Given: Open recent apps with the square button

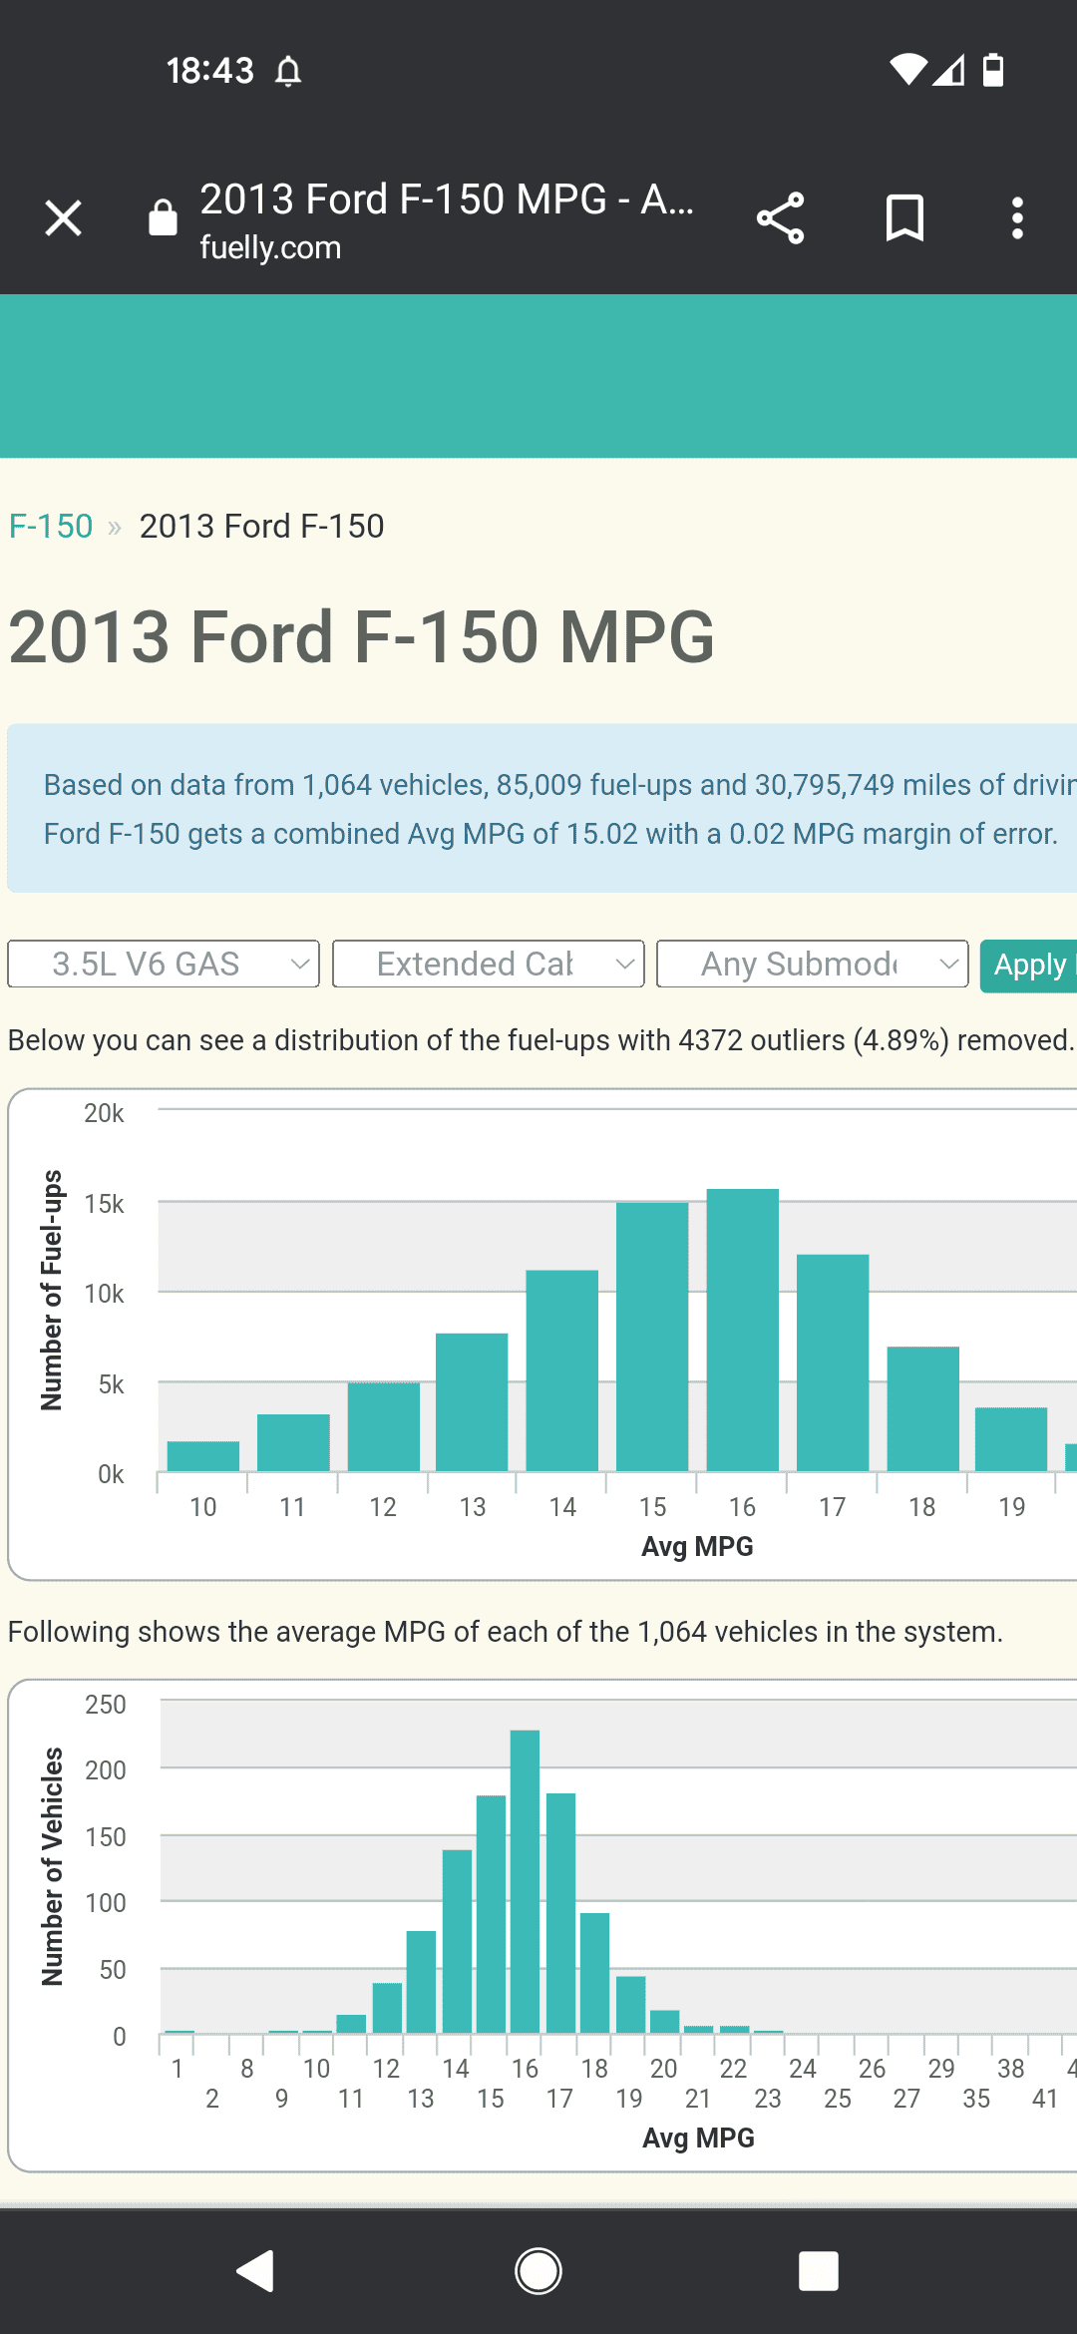Looking at the screenshot, I should point(819,2271).
